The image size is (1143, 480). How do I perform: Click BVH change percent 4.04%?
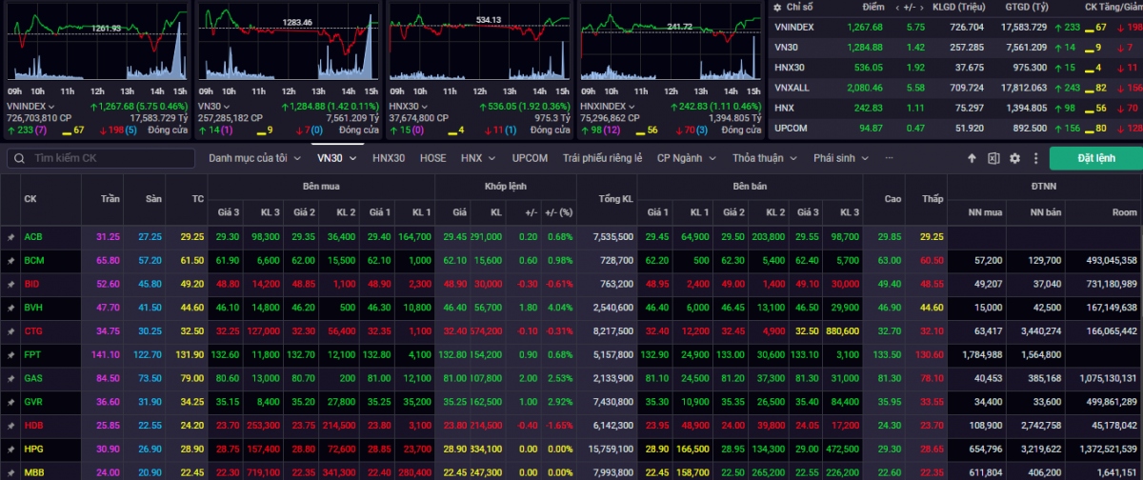[560, 307]
